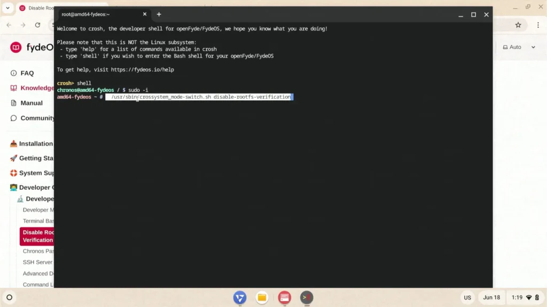Open the Jun 18 date calendar
This screenshot has width=547, height=307.
491,297
